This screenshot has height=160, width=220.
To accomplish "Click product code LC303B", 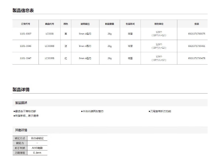I will tap(50, 34).
